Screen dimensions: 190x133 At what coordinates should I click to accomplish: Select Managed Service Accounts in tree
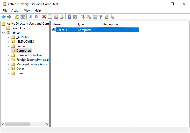pyautogui.click(x=33, y=64)
